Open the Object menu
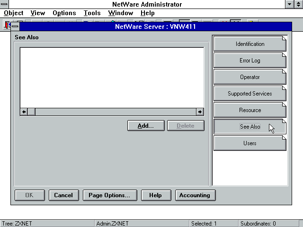The height and width of the screenshot is (227, 303). coord(14,13)
